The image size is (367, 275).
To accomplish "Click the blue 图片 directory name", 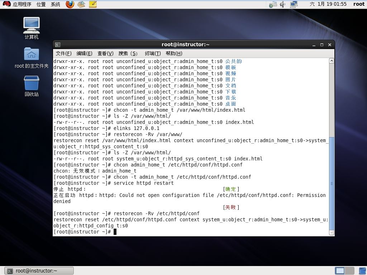I will pos(231,79).
